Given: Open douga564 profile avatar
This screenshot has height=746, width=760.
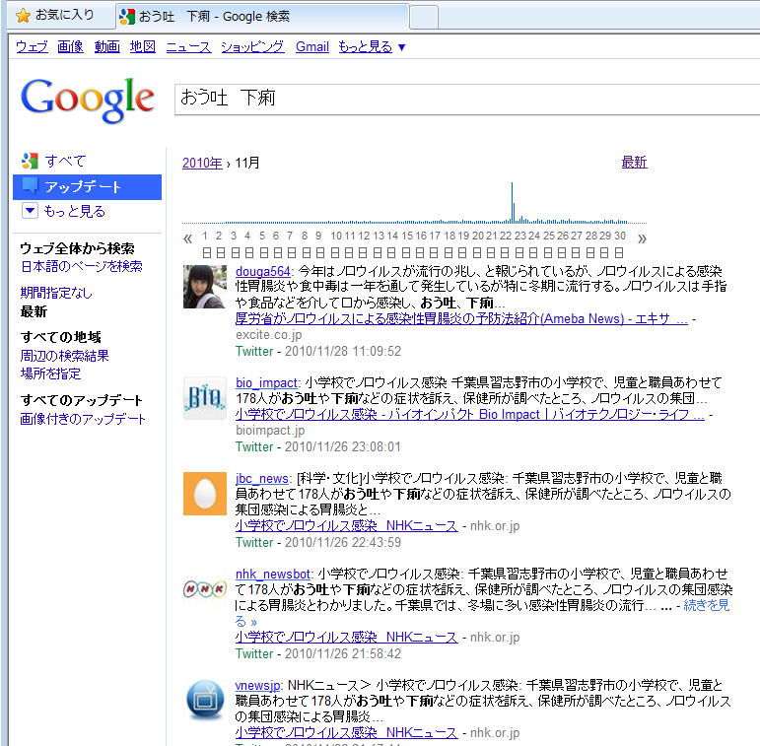Looking at the screenshot, I should pyautogui.click(x=205, y=287).
